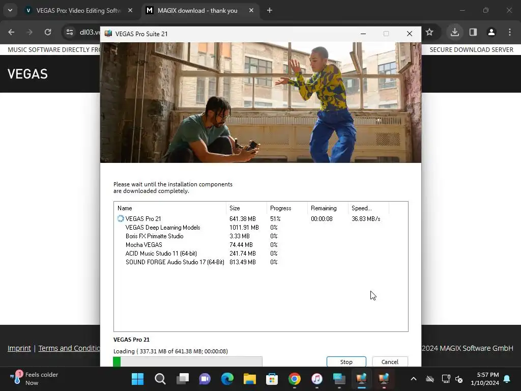Open the chat-window app beside iTunes

[x=339, y=379]
